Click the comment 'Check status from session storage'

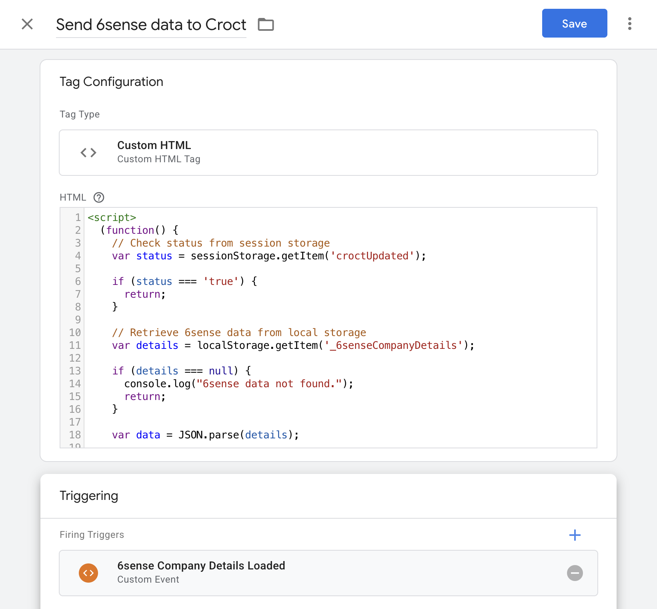(221, 243)
